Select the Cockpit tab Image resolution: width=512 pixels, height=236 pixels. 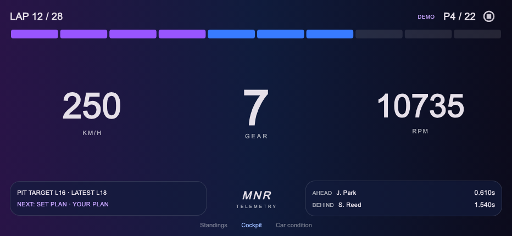pyautogui.click(x=252, y=225)
